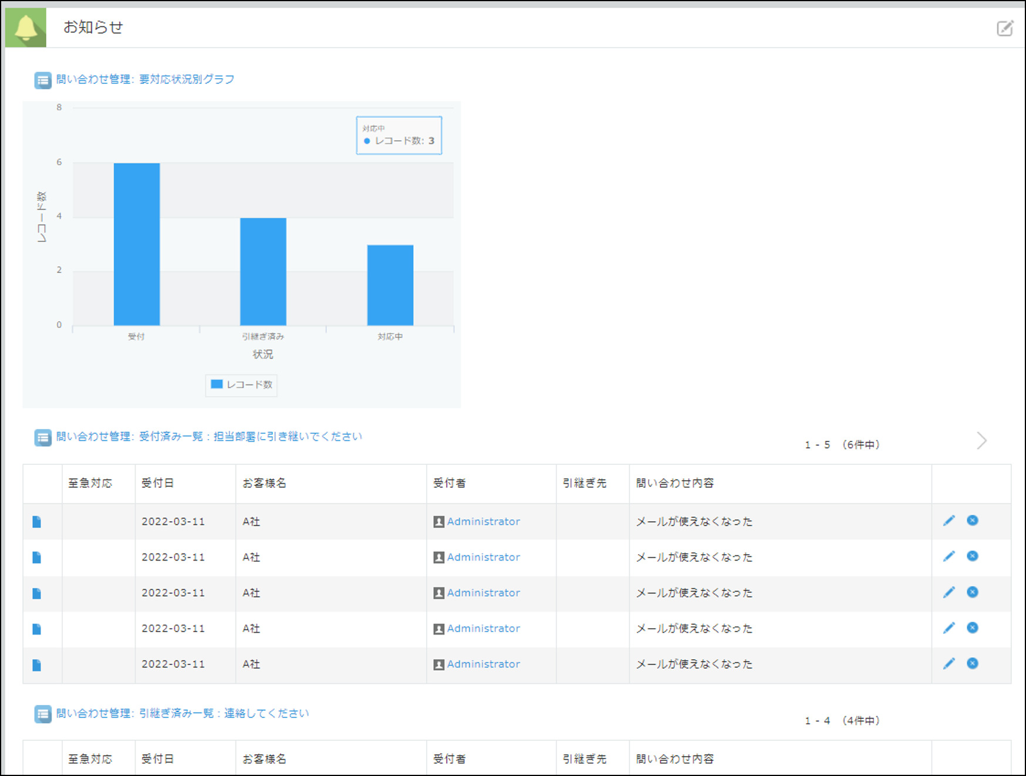
Task: Open 問い合わせ管理: 要対応状況別グラフ link
Action: click(145, 79)
